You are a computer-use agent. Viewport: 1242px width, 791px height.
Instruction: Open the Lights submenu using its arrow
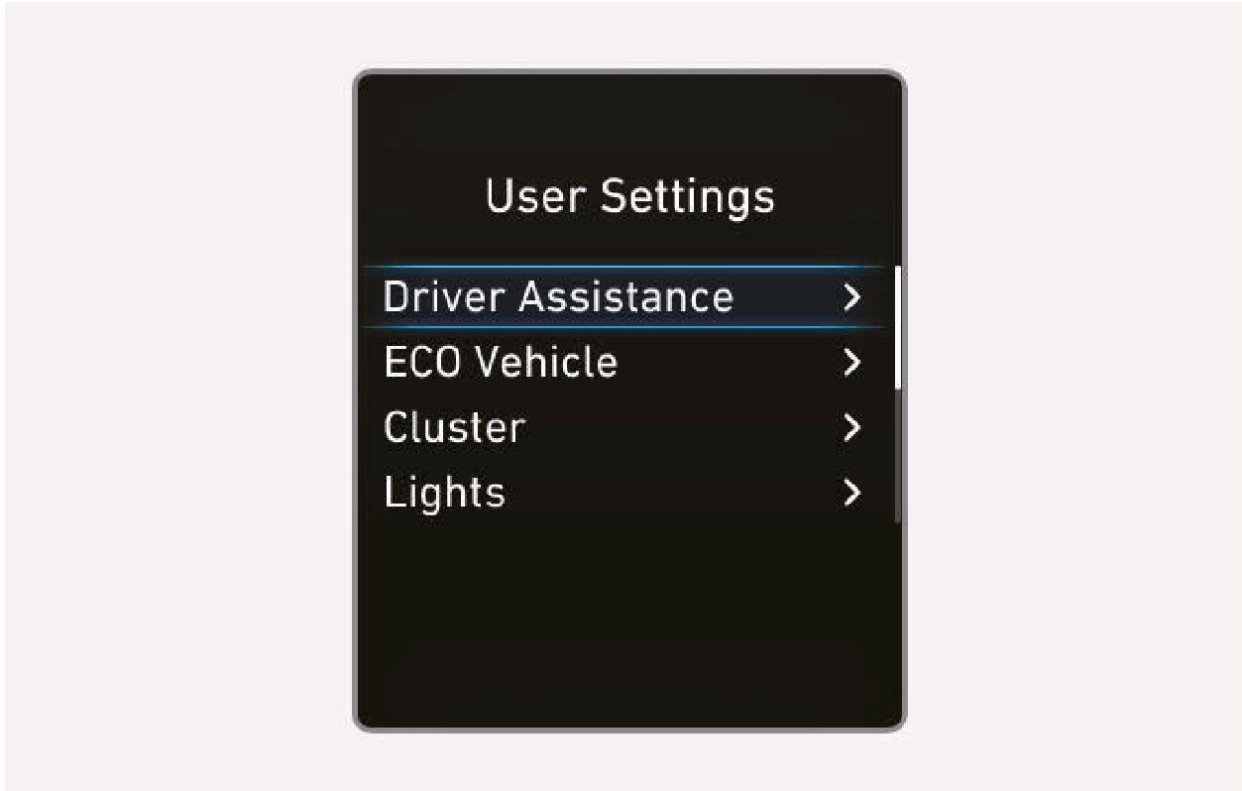(851, 493)
